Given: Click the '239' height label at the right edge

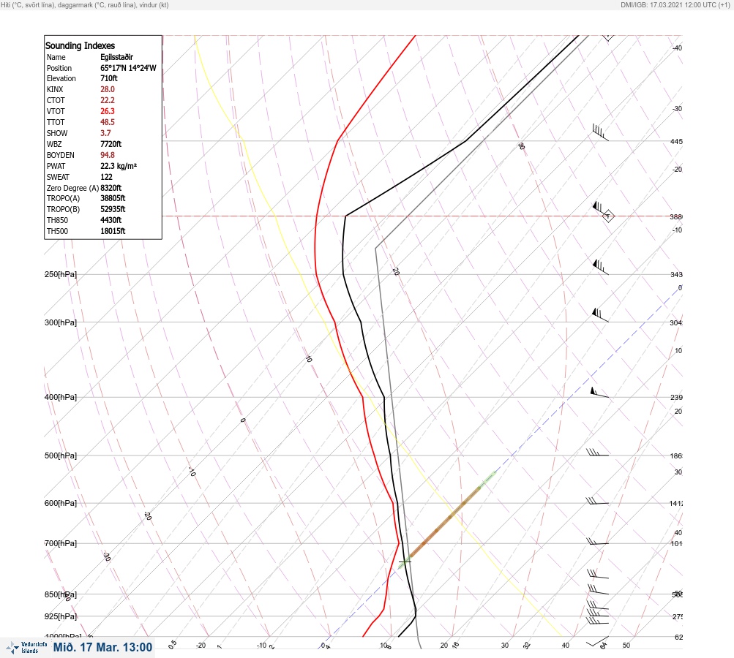Looking at the screenshot, I should coord(676,398).
